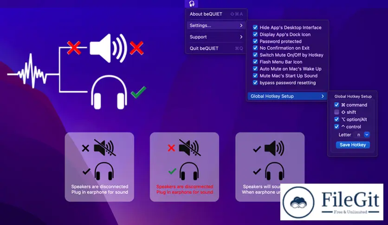Click checkmark beside speaker in third card
This screenshot has height=225, width=388.
point(257,149)
